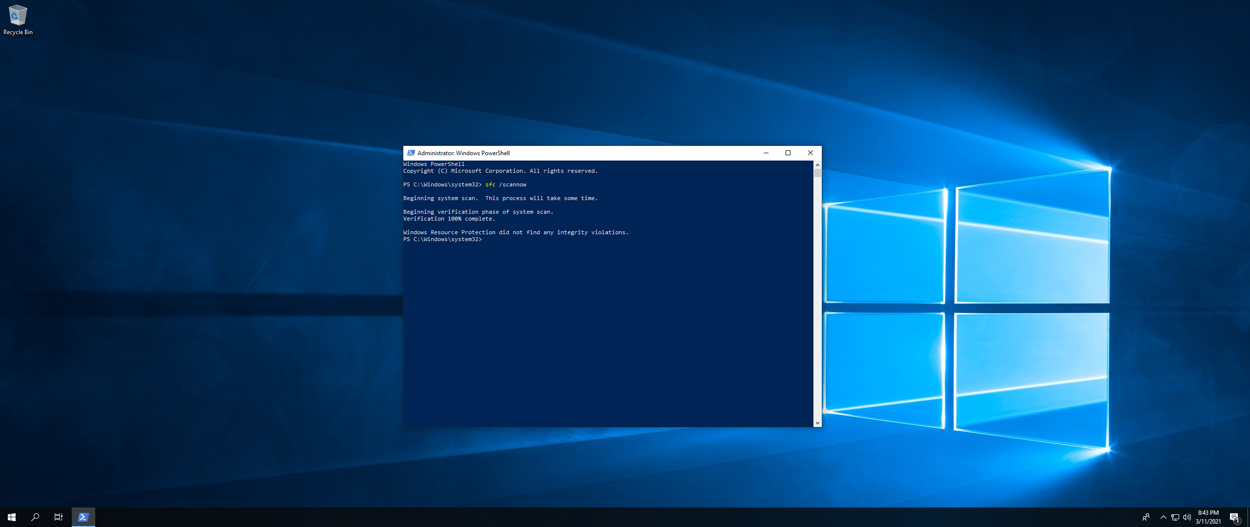The width and height of the screenshot is (1250, 527).
Task: Open Task View on the taskbar
Action: [59, 517]
